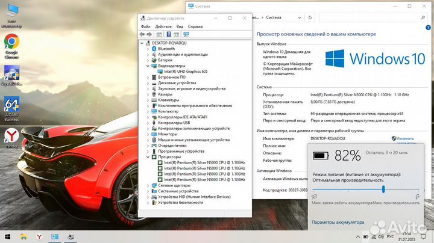Click the Система breadcrumb in address bar
This screenshot has width=434, height=243.
coord(274,17)
